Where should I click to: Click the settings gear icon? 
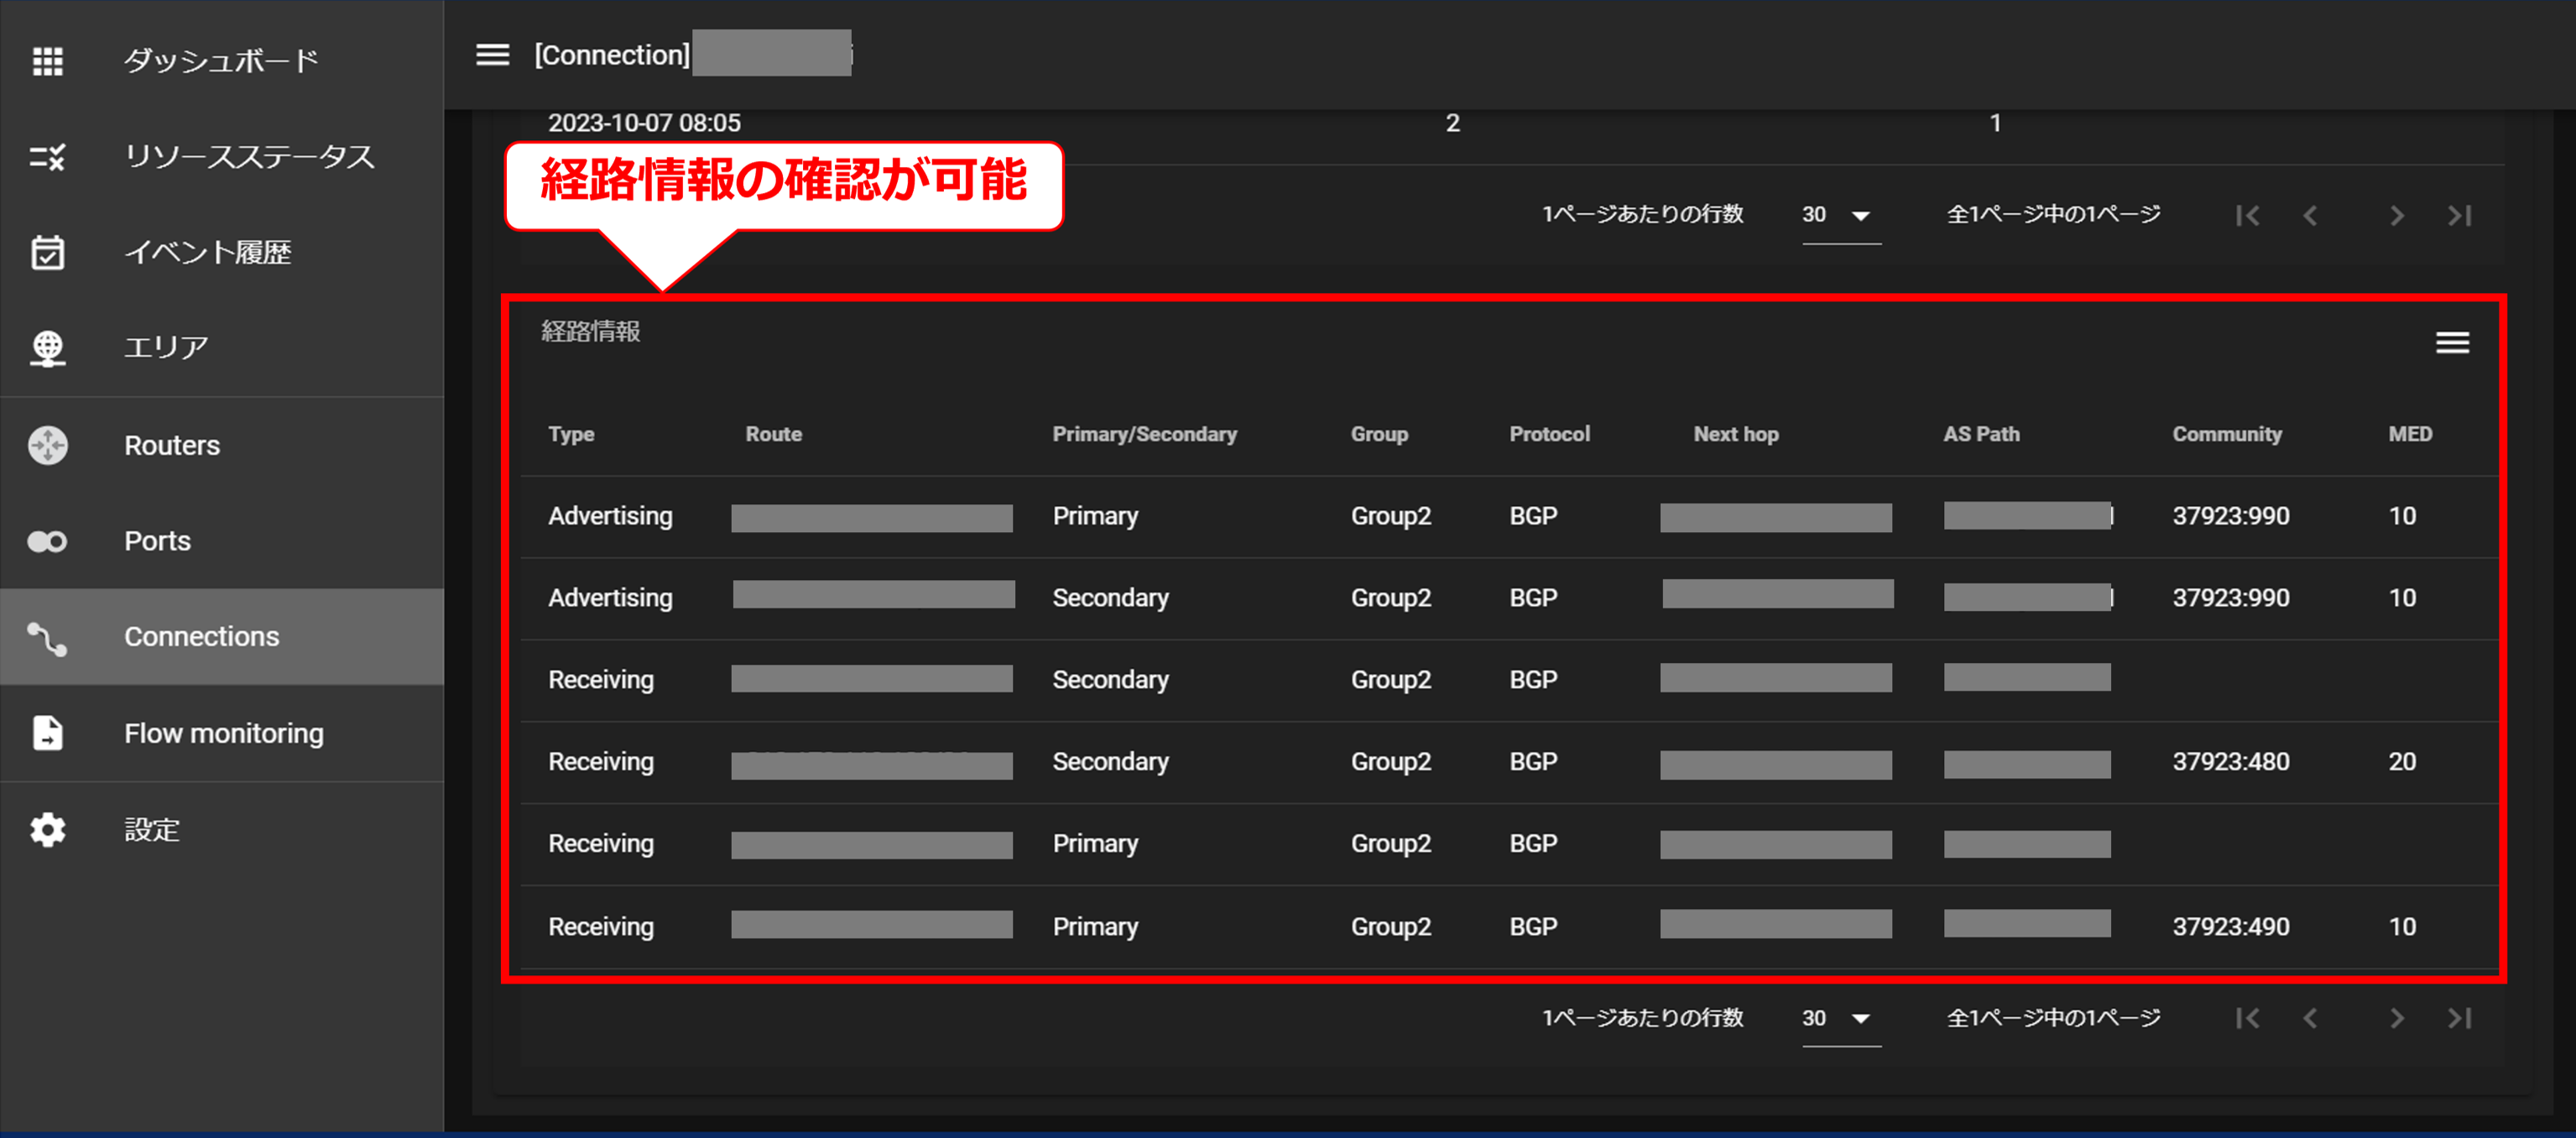47,829
